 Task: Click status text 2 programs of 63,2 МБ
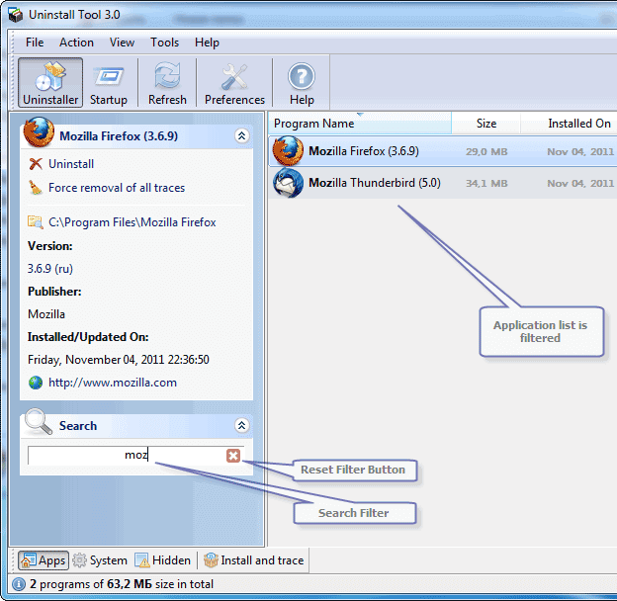[91, 584]
